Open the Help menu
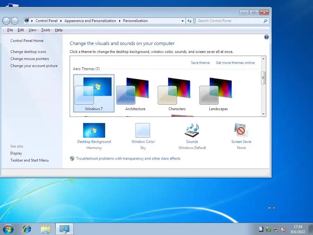 (x=59, y=30)
